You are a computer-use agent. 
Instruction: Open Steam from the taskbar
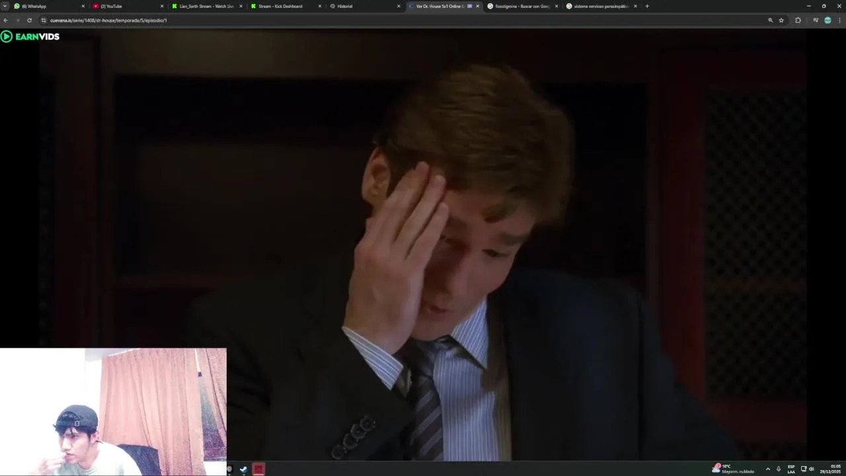coord(244,469)
